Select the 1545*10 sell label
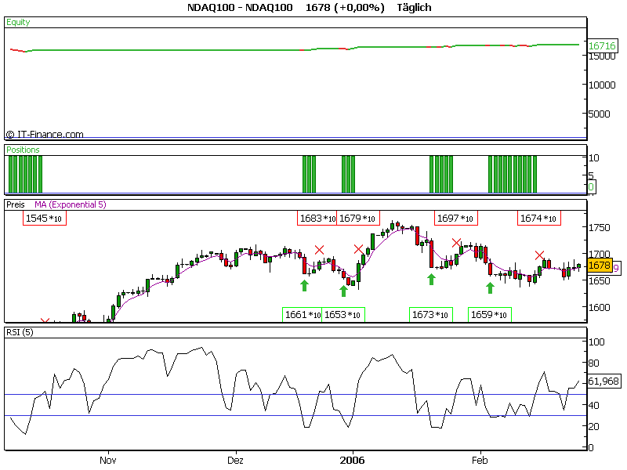Screen dimensions: 627x470 click(45, 219)
